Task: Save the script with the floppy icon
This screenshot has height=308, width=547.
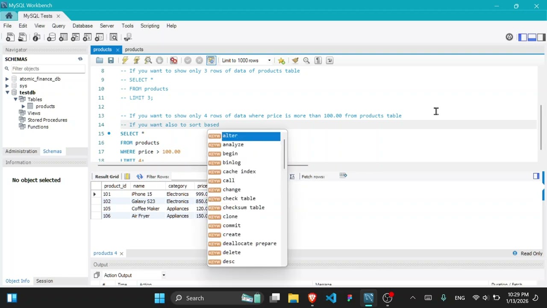Action: click(x=111, y=60)
